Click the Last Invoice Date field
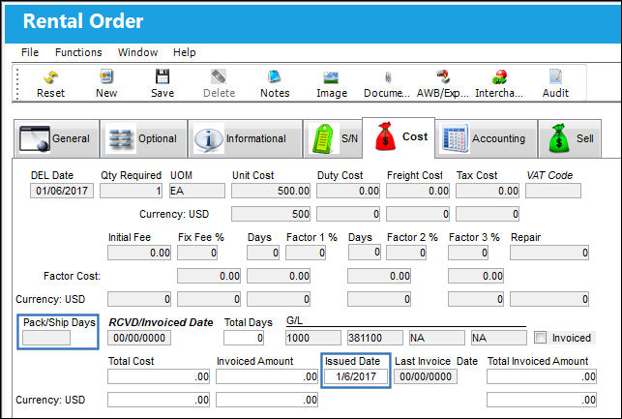The width and height of the screenshot is (622, 419). point(426,376)
